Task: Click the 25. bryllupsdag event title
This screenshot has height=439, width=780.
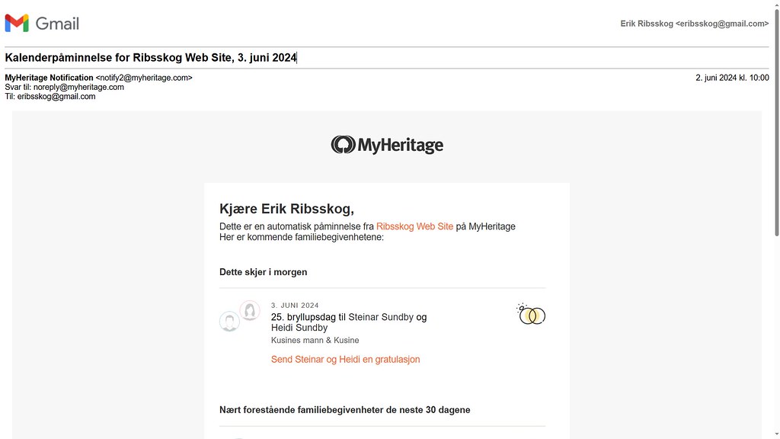Action: coord(349,322)
